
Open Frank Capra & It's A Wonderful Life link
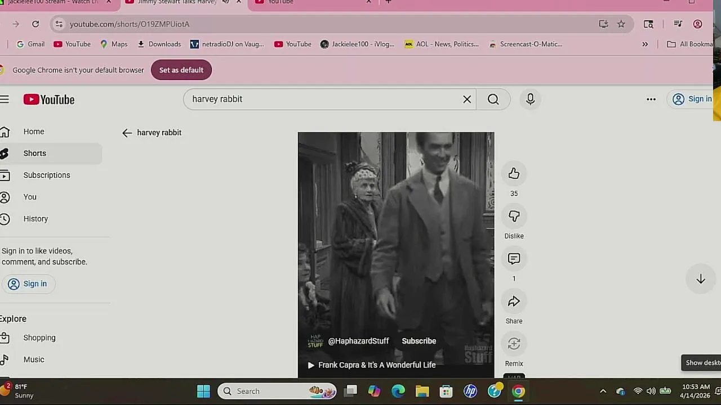[x=372, y=365]
